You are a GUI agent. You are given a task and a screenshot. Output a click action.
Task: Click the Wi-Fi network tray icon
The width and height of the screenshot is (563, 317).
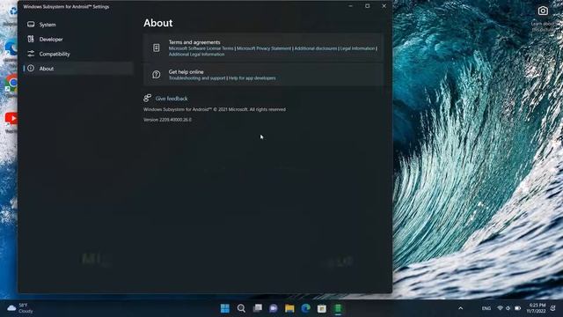click(500, 308)
